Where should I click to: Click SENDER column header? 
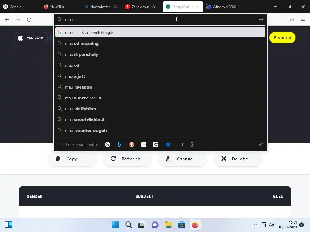click(35, 196)
